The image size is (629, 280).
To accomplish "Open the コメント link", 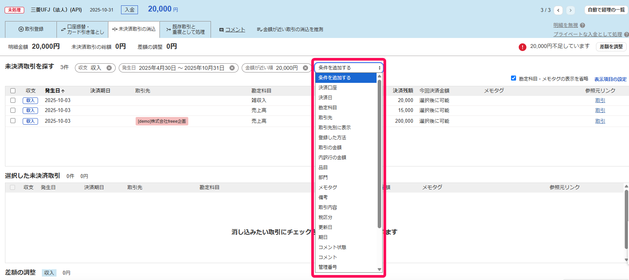I will point(235,30).
